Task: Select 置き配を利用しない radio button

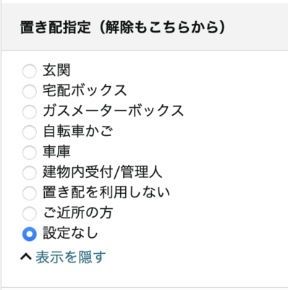Action: 30,193
